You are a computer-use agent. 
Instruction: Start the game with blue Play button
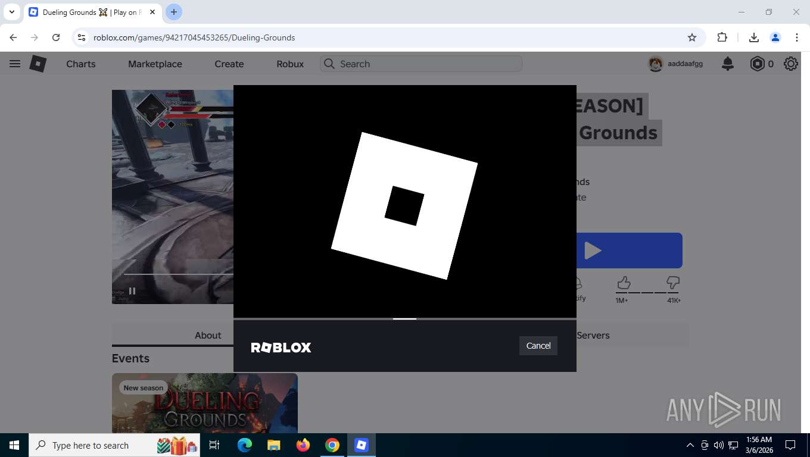629,251
